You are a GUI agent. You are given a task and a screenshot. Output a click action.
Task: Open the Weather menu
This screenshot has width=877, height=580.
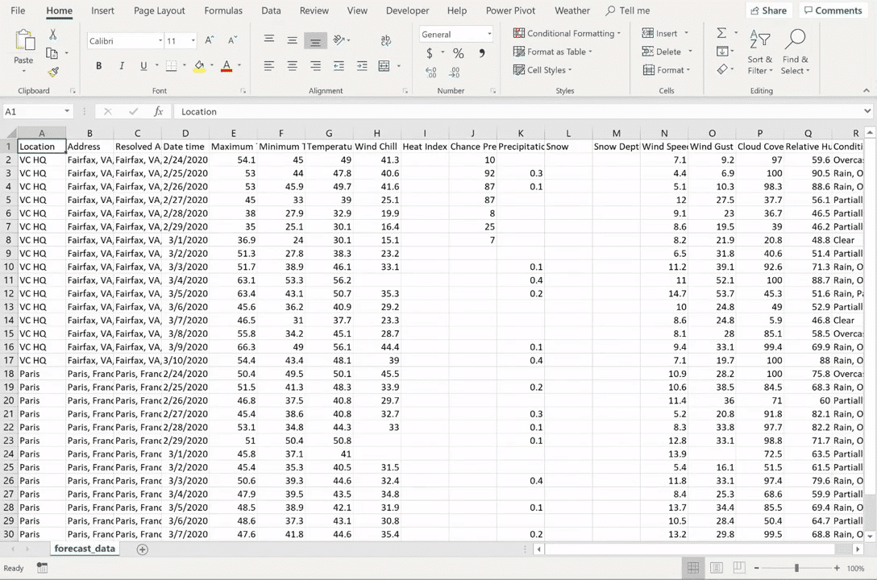point(572,10)
